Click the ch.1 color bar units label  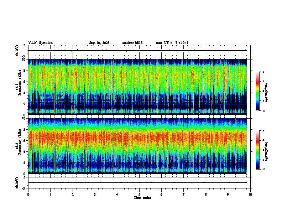(x=267, y=93)
